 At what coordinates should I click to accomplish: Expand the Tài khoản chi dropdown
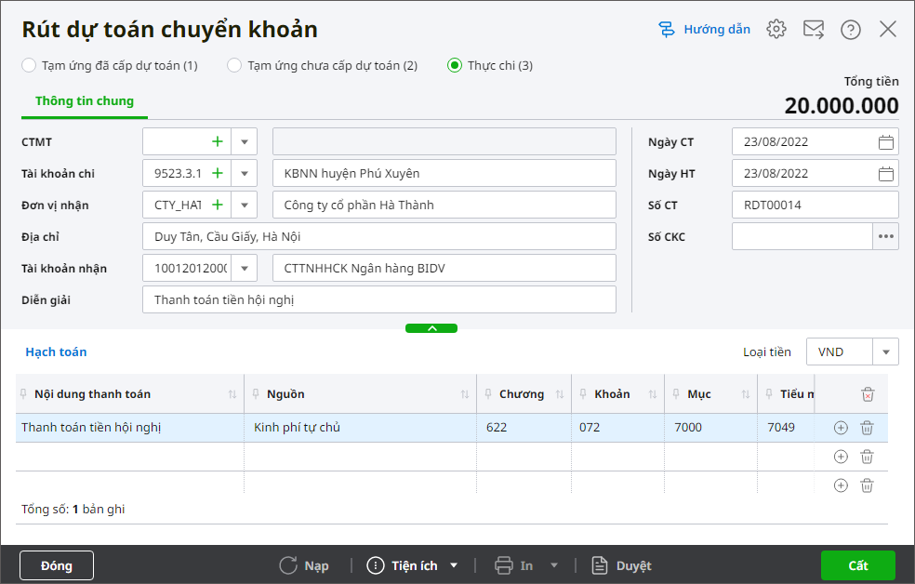click(x=245, y=173)
